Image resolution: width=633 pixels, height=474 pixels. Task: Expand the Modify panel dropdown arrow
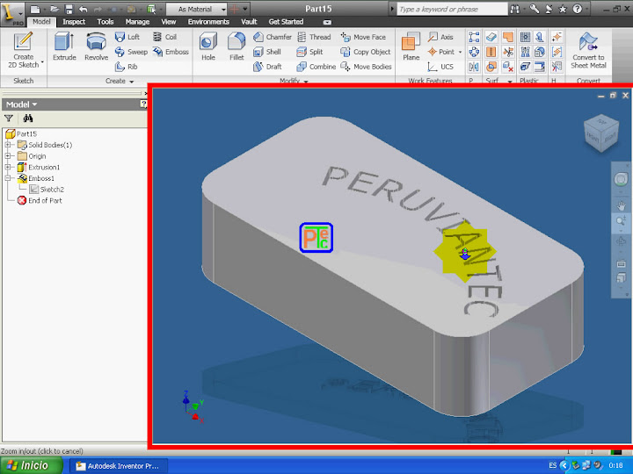pos(306,81)
